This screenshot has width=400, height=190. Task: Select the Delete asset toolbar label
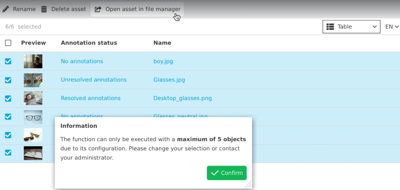(69, 9)
